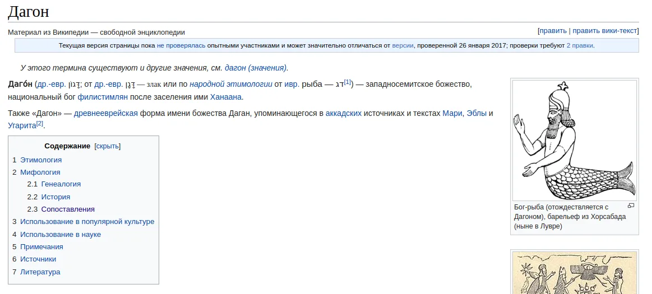Jump to contents section "1 Этимология"
This screenshot has height=294, width=652.
pos(37,160)
